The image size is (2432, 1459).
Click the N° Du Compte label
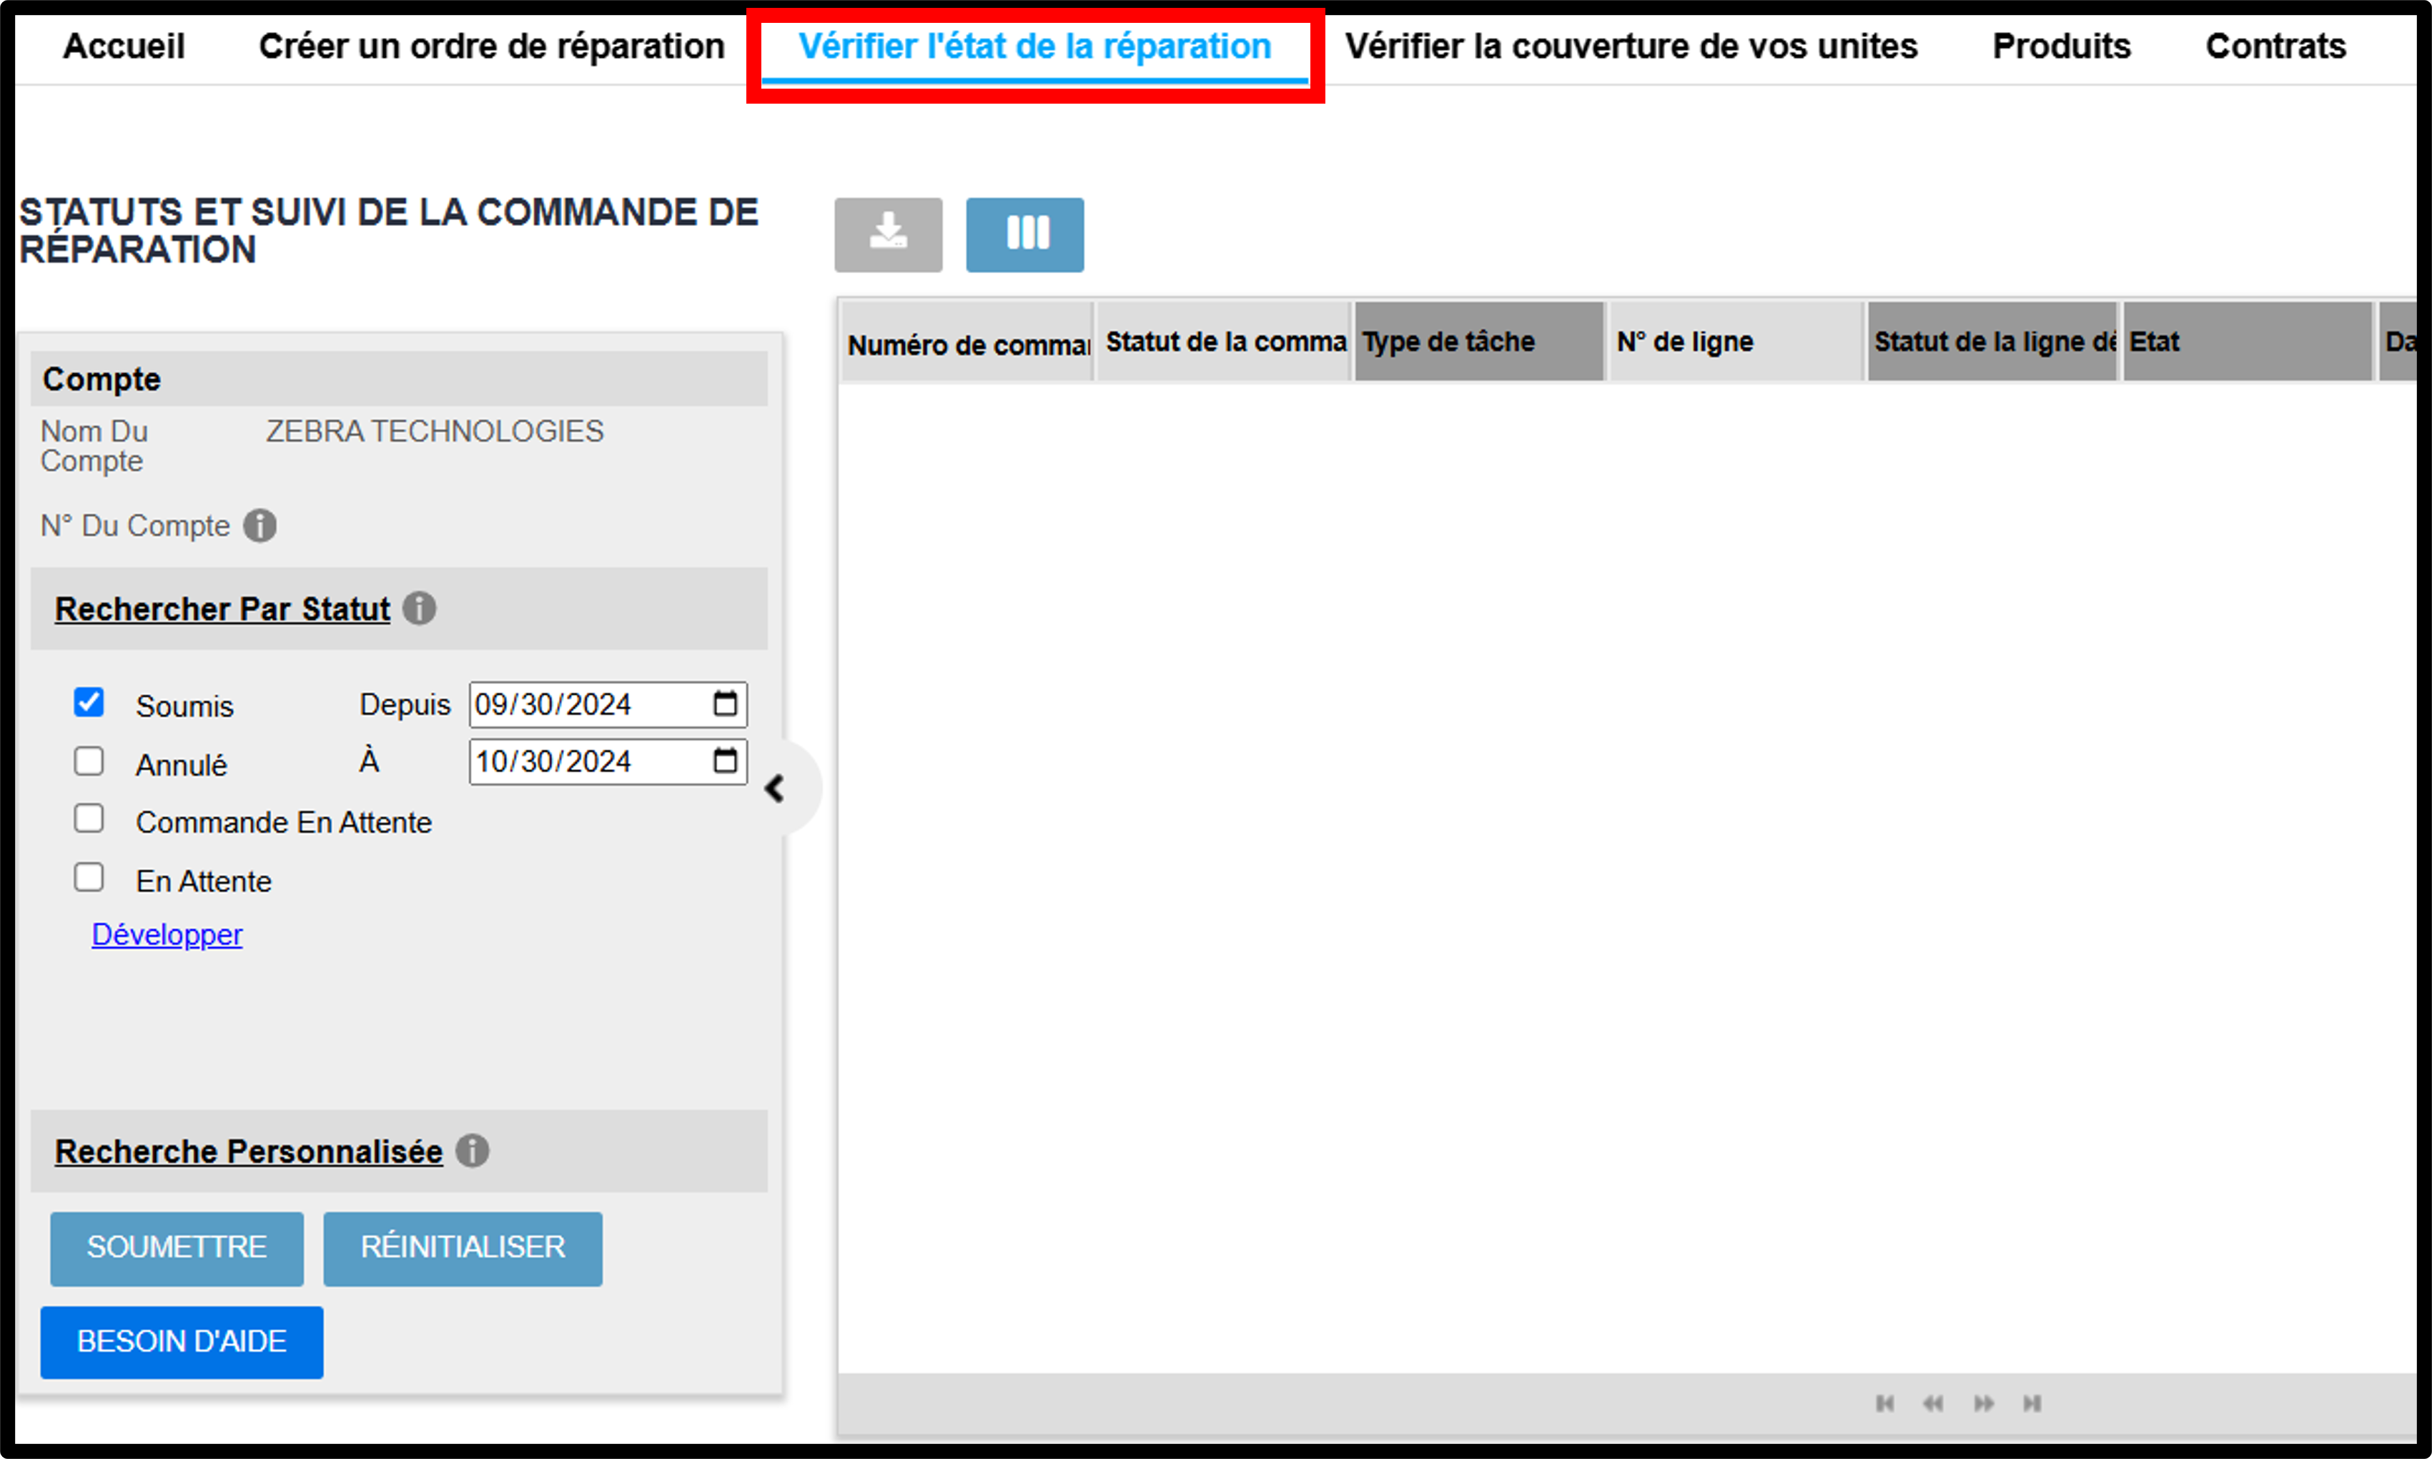[134, 526]
